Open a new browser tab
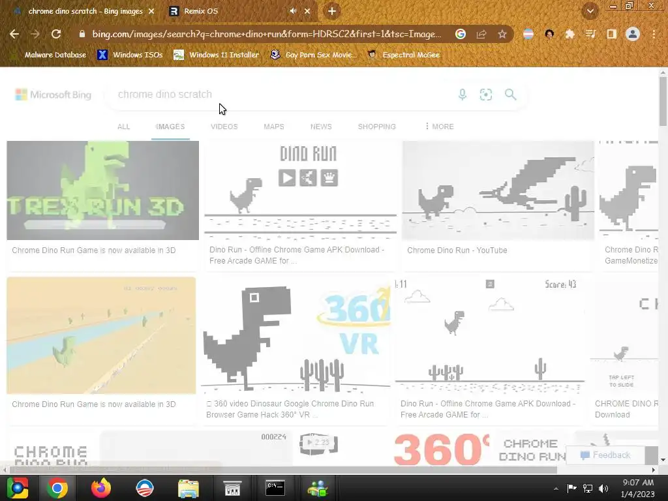Viewport: 668px width, 501px height. (x=332, y=11)
